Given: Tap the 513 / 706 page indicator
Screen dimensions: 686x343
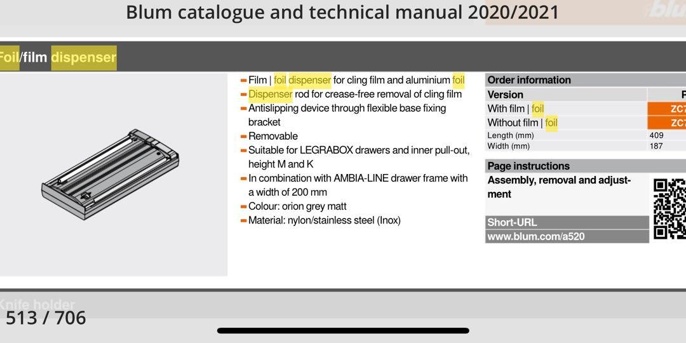Looking at the screenshot, I should [46, 318].
